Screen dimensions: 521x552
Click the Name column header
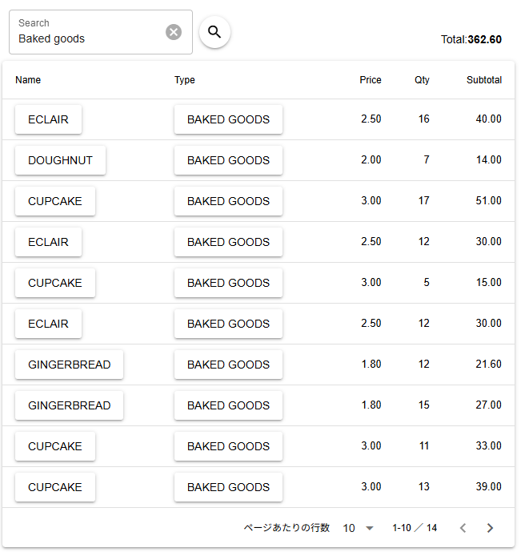click(x=28, y=80)
